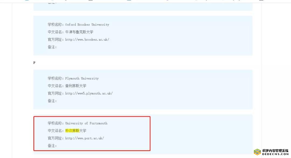Viewport: 291px width, 158px height.
Task: Click the 学校名称 label beside Oxford Brookes University
Action: pyautogui.click(x=56, y=24)
